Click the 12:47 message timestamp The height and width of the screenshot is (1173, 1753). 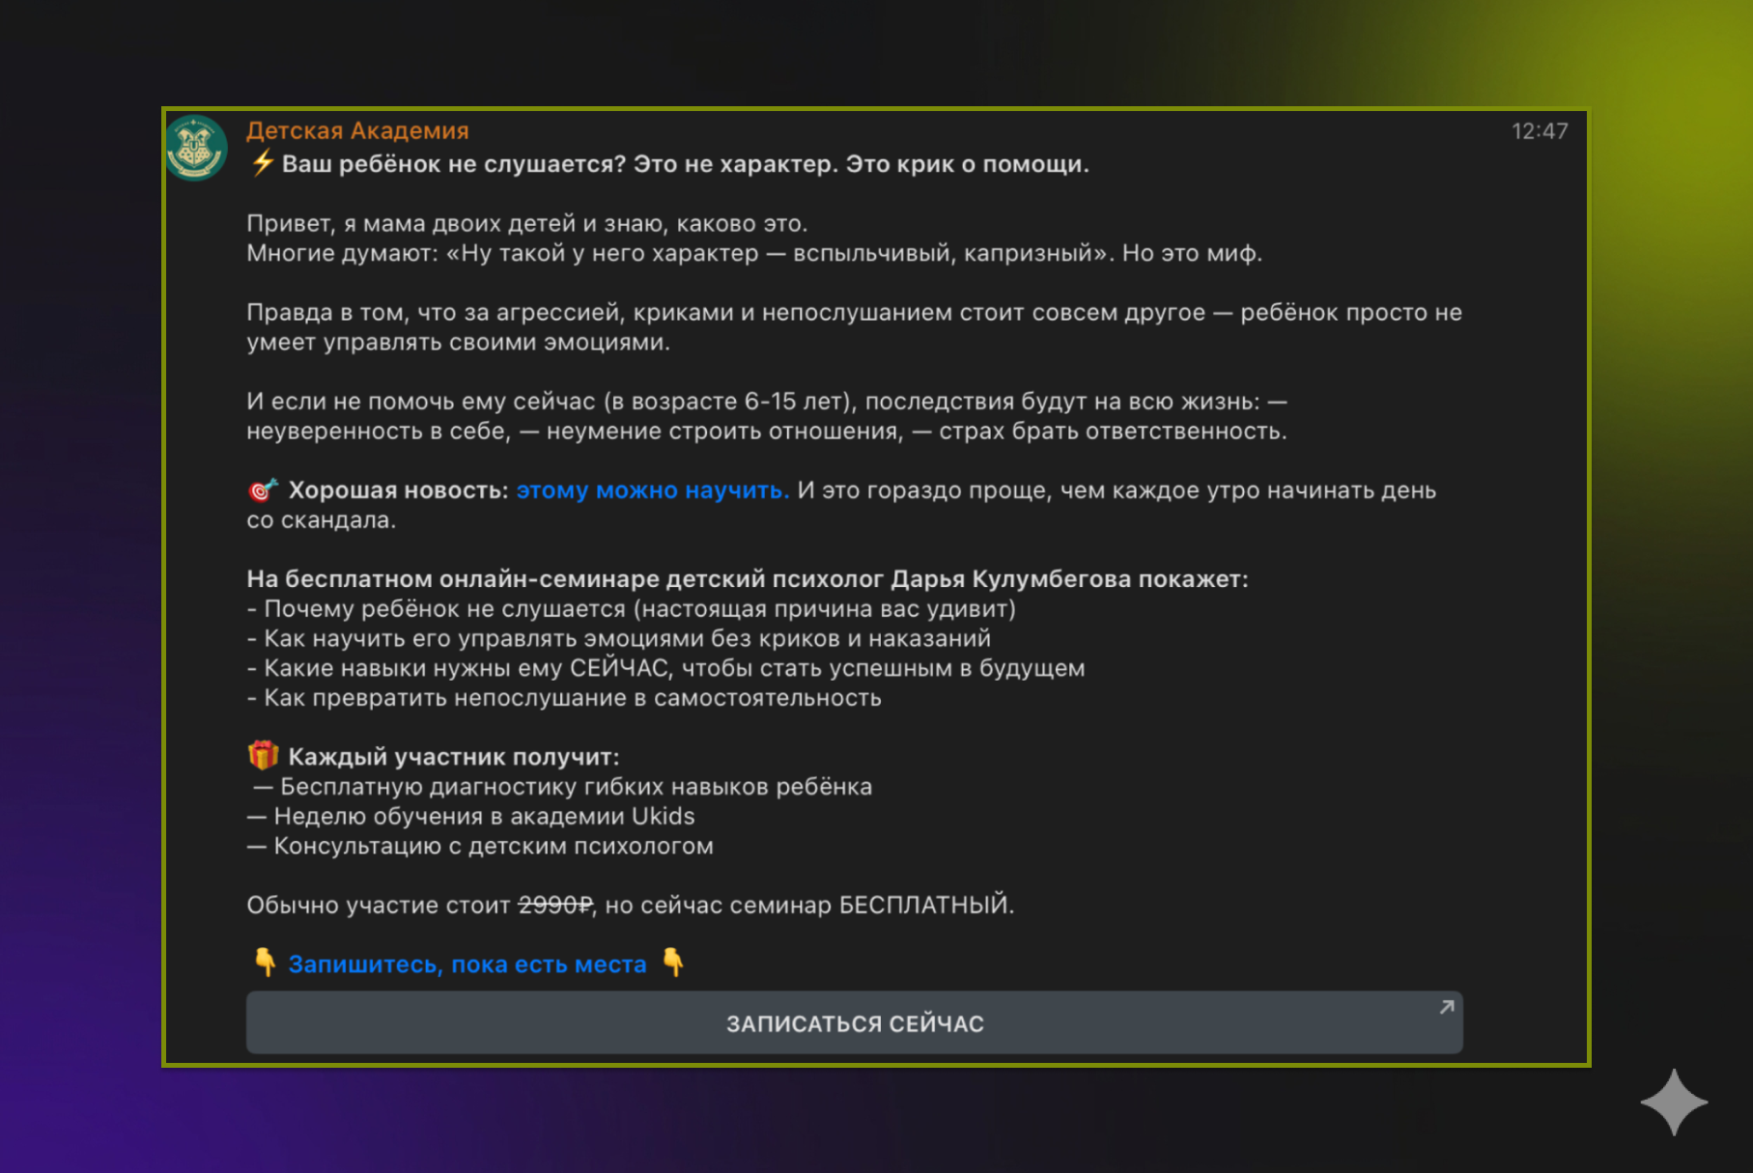[1539, 131]
